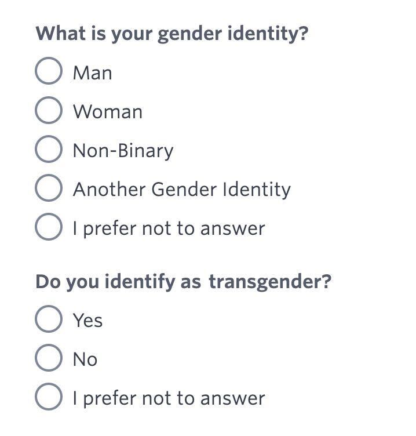The image size is (416, 436).
Task: Click the "No" option label text
Action: [x=85, y=359]
